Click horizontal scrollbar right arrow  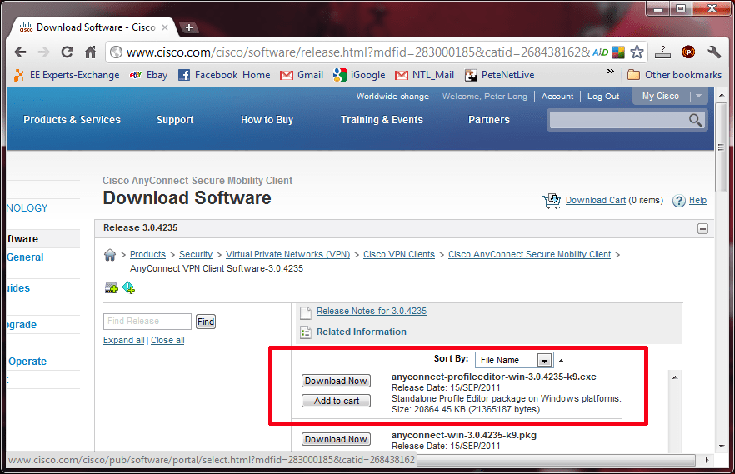click(707, 460)
